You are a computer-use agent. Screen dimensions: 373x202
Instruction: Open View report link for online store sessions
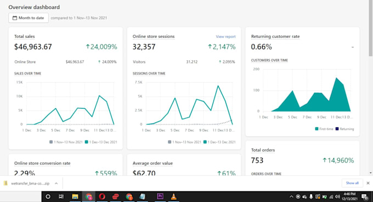coord(225,37)
